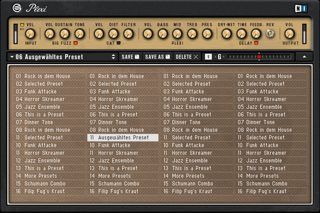Screen dimensions: 320x213
Task: Click the input level meter
Action: pyautogui.click(x=15, y=34)
